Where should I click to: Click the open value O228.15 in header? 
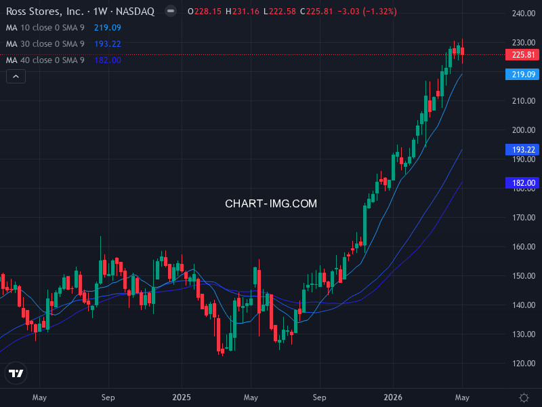click(205, 12)
